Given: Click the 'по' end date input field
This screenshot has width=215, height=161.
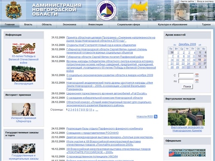Looking at the screenshot, I should [x=186, y=81].
